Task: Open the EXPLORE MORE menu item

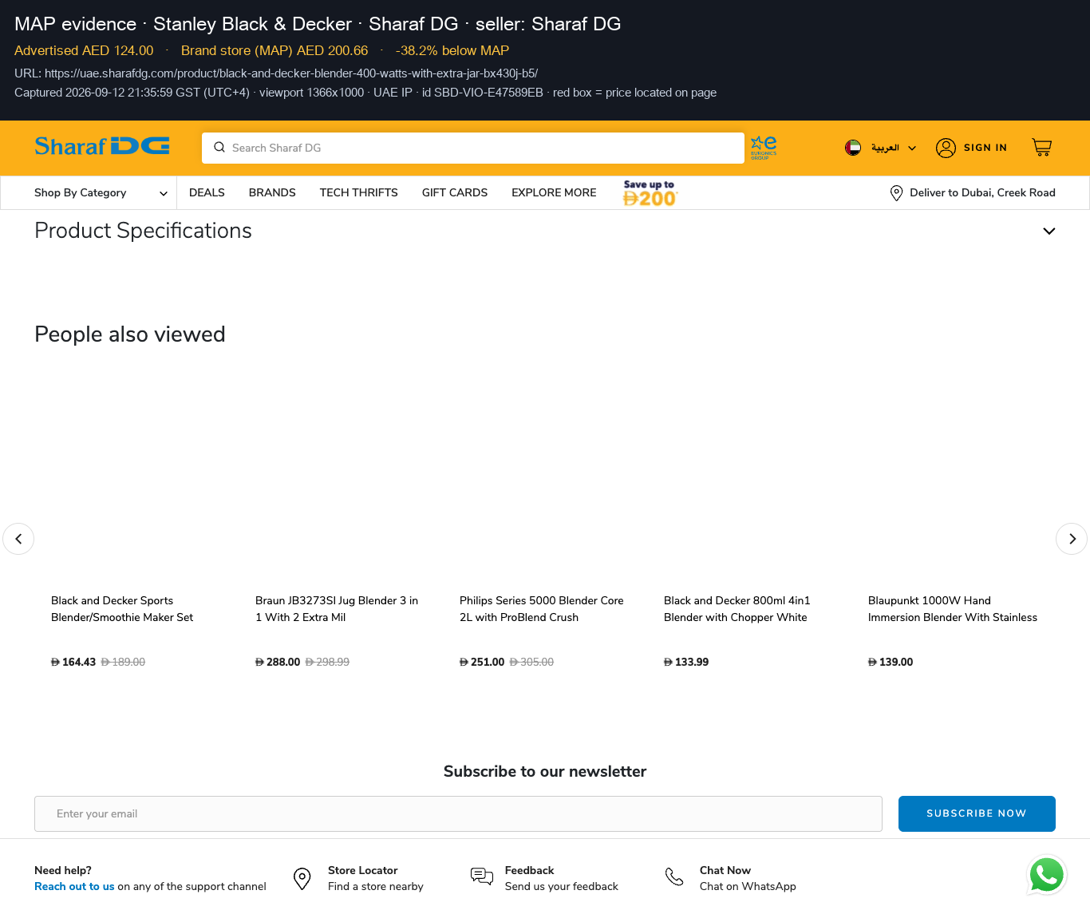Action: (554, 193)
